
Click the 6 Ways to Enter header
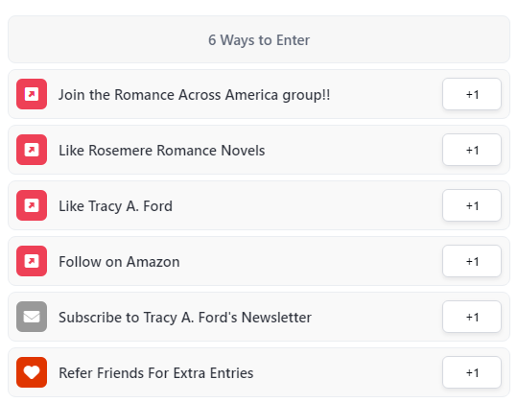259,39
